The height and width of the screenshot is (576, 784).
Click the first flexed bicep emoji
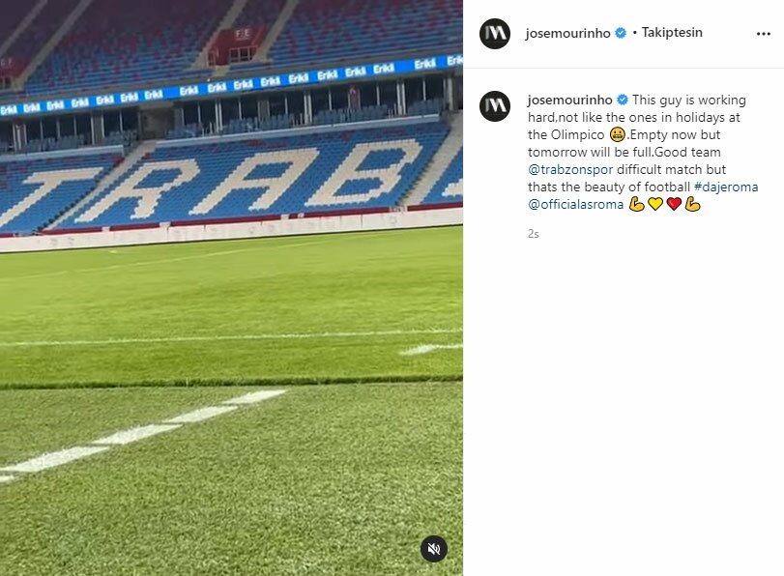click(636, 204)
